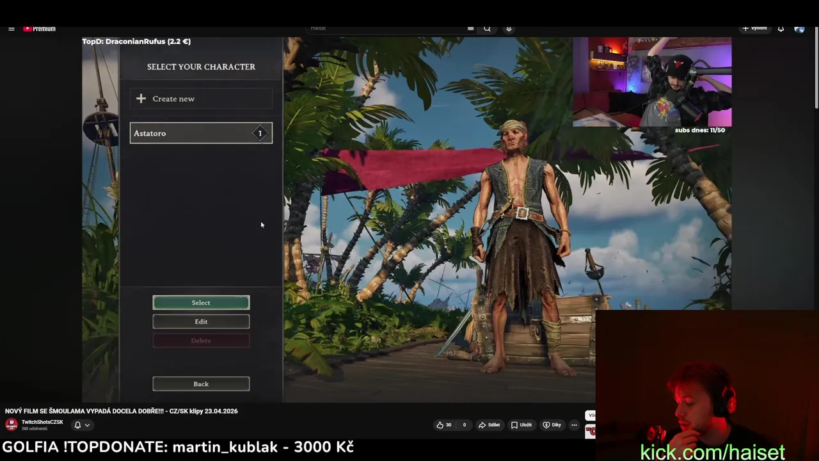Click the video title text

(122, 411)
